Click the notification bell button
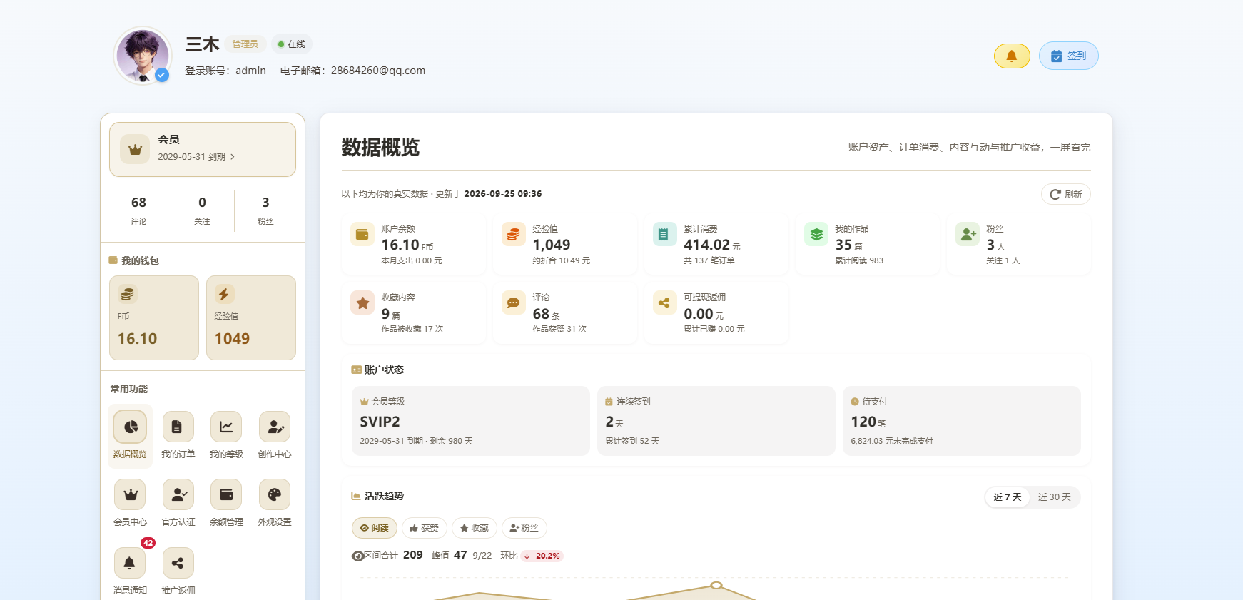1243x600 pixels. coord(1012,56)
